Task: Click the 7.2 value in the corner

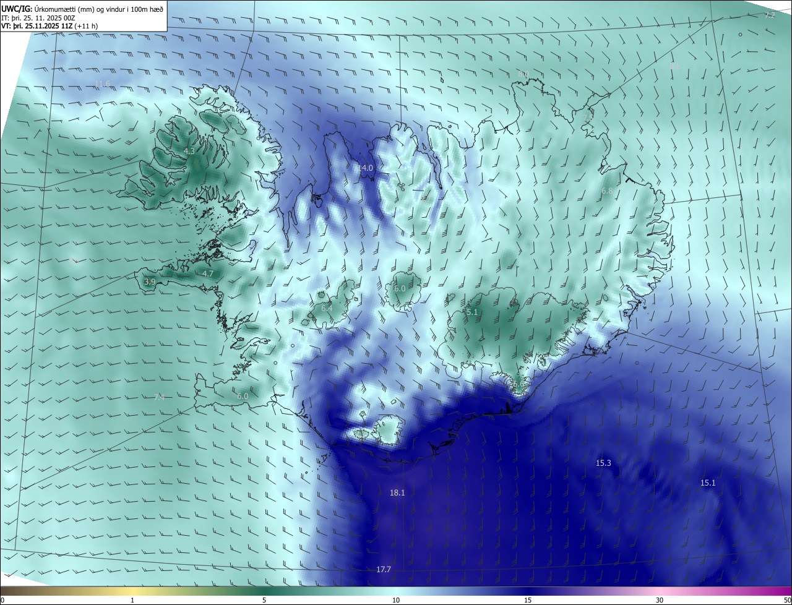Action: click(x=769, y=15)
